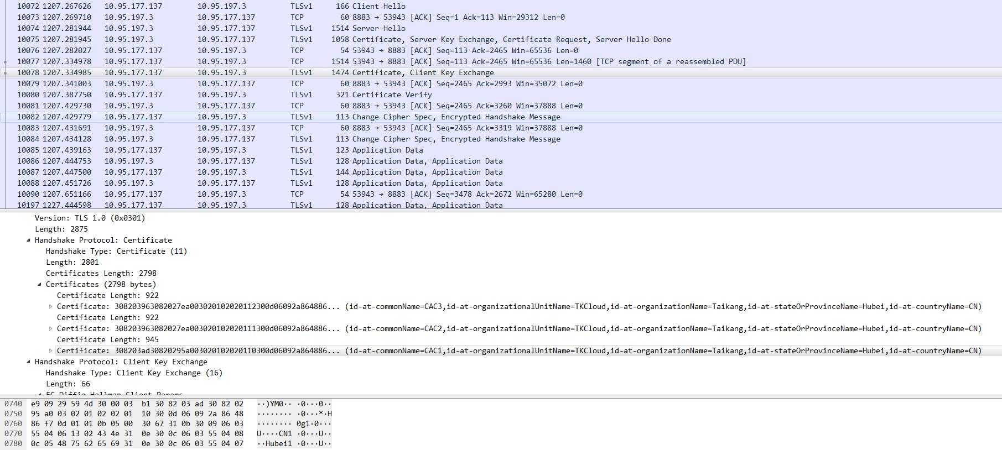1002x450 pixels.
Task: Select packet 10083 ACK row
Action: (501, 128)
